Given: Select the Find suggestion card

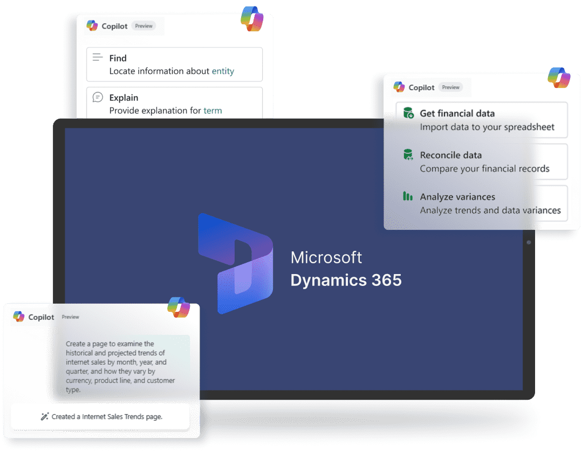Looking at the screenshot, I should (x=174, y=64).
